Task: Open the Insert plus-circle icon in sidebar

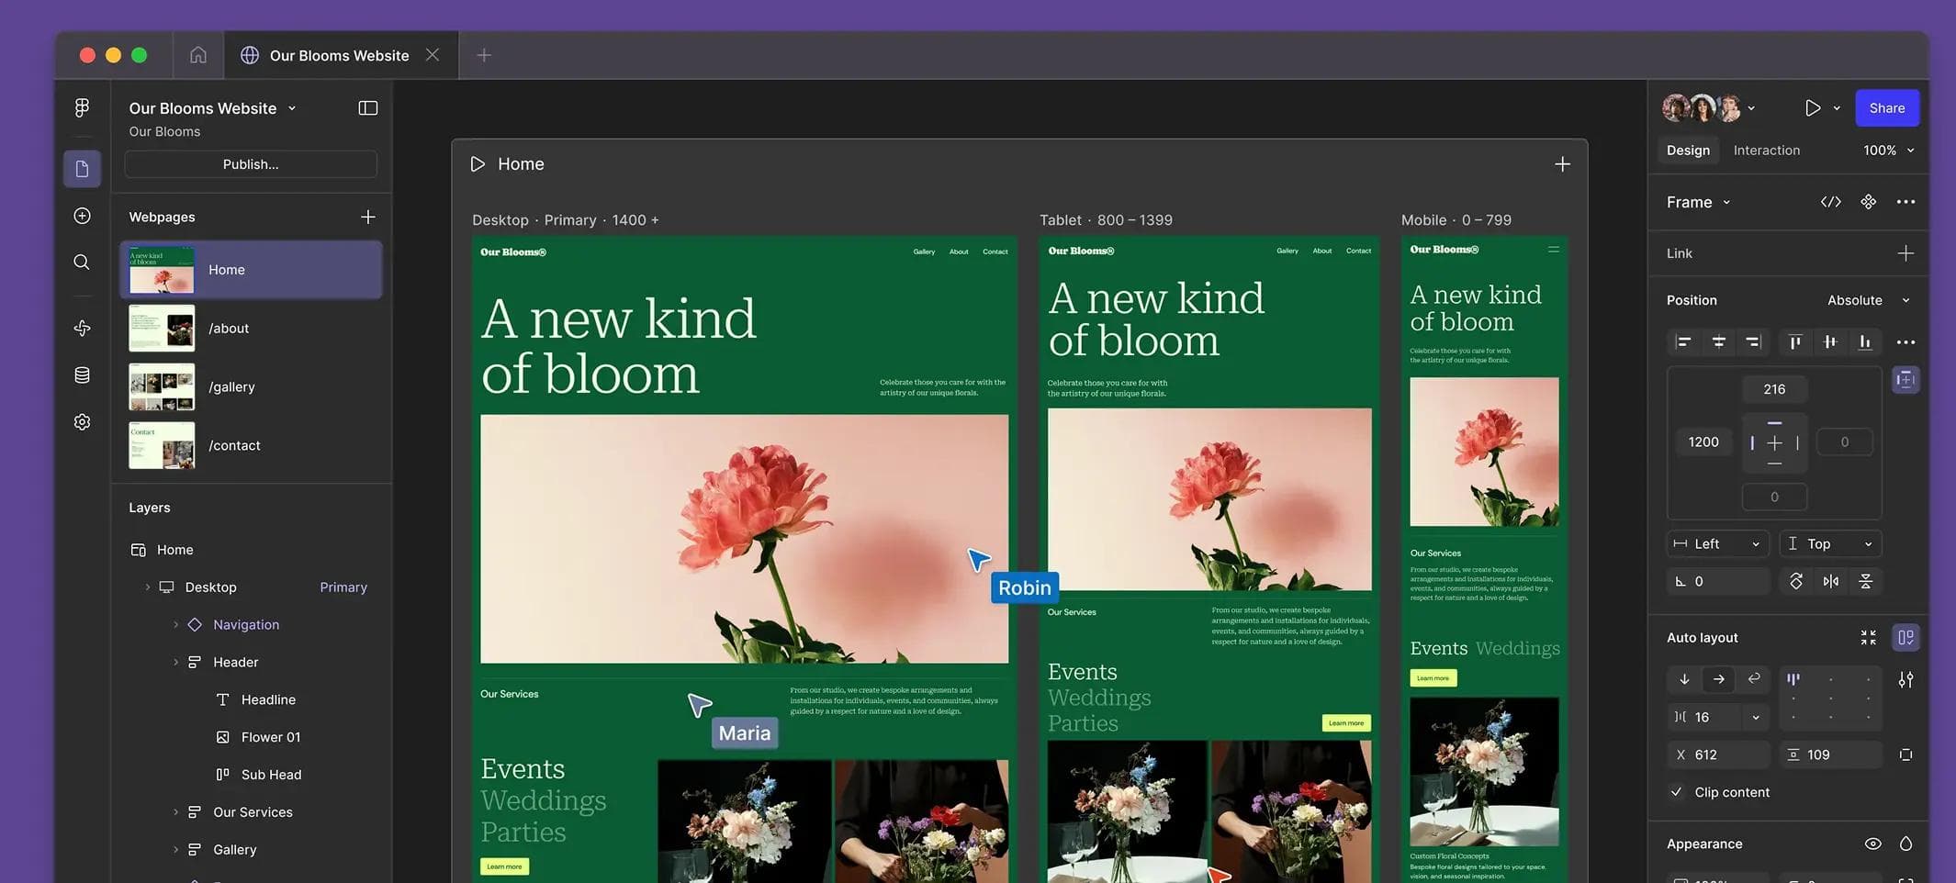Action: (82, 216)
